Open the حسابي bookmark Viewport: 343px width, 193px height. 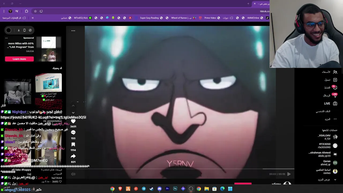click(x=66, y=18)
